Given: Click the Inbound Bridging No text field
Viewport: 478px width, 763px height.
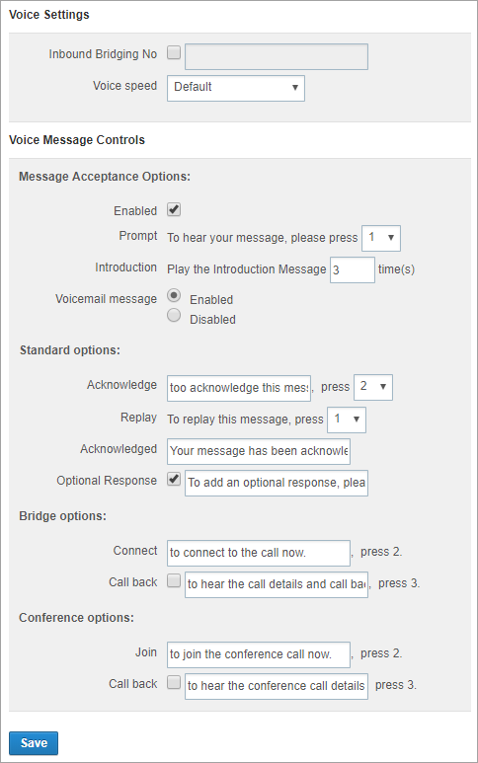Looking at the screenshot, I should click(x=276, y=57).
